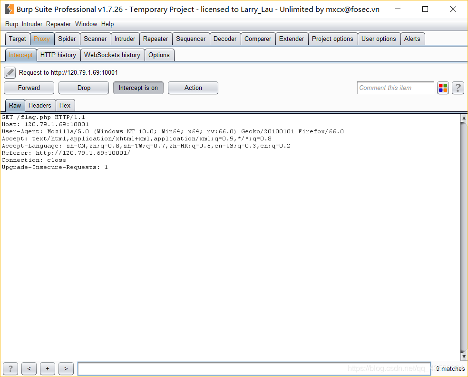Go to next search match arrow
Screen dimensions: 468x377
pos(66,368)
